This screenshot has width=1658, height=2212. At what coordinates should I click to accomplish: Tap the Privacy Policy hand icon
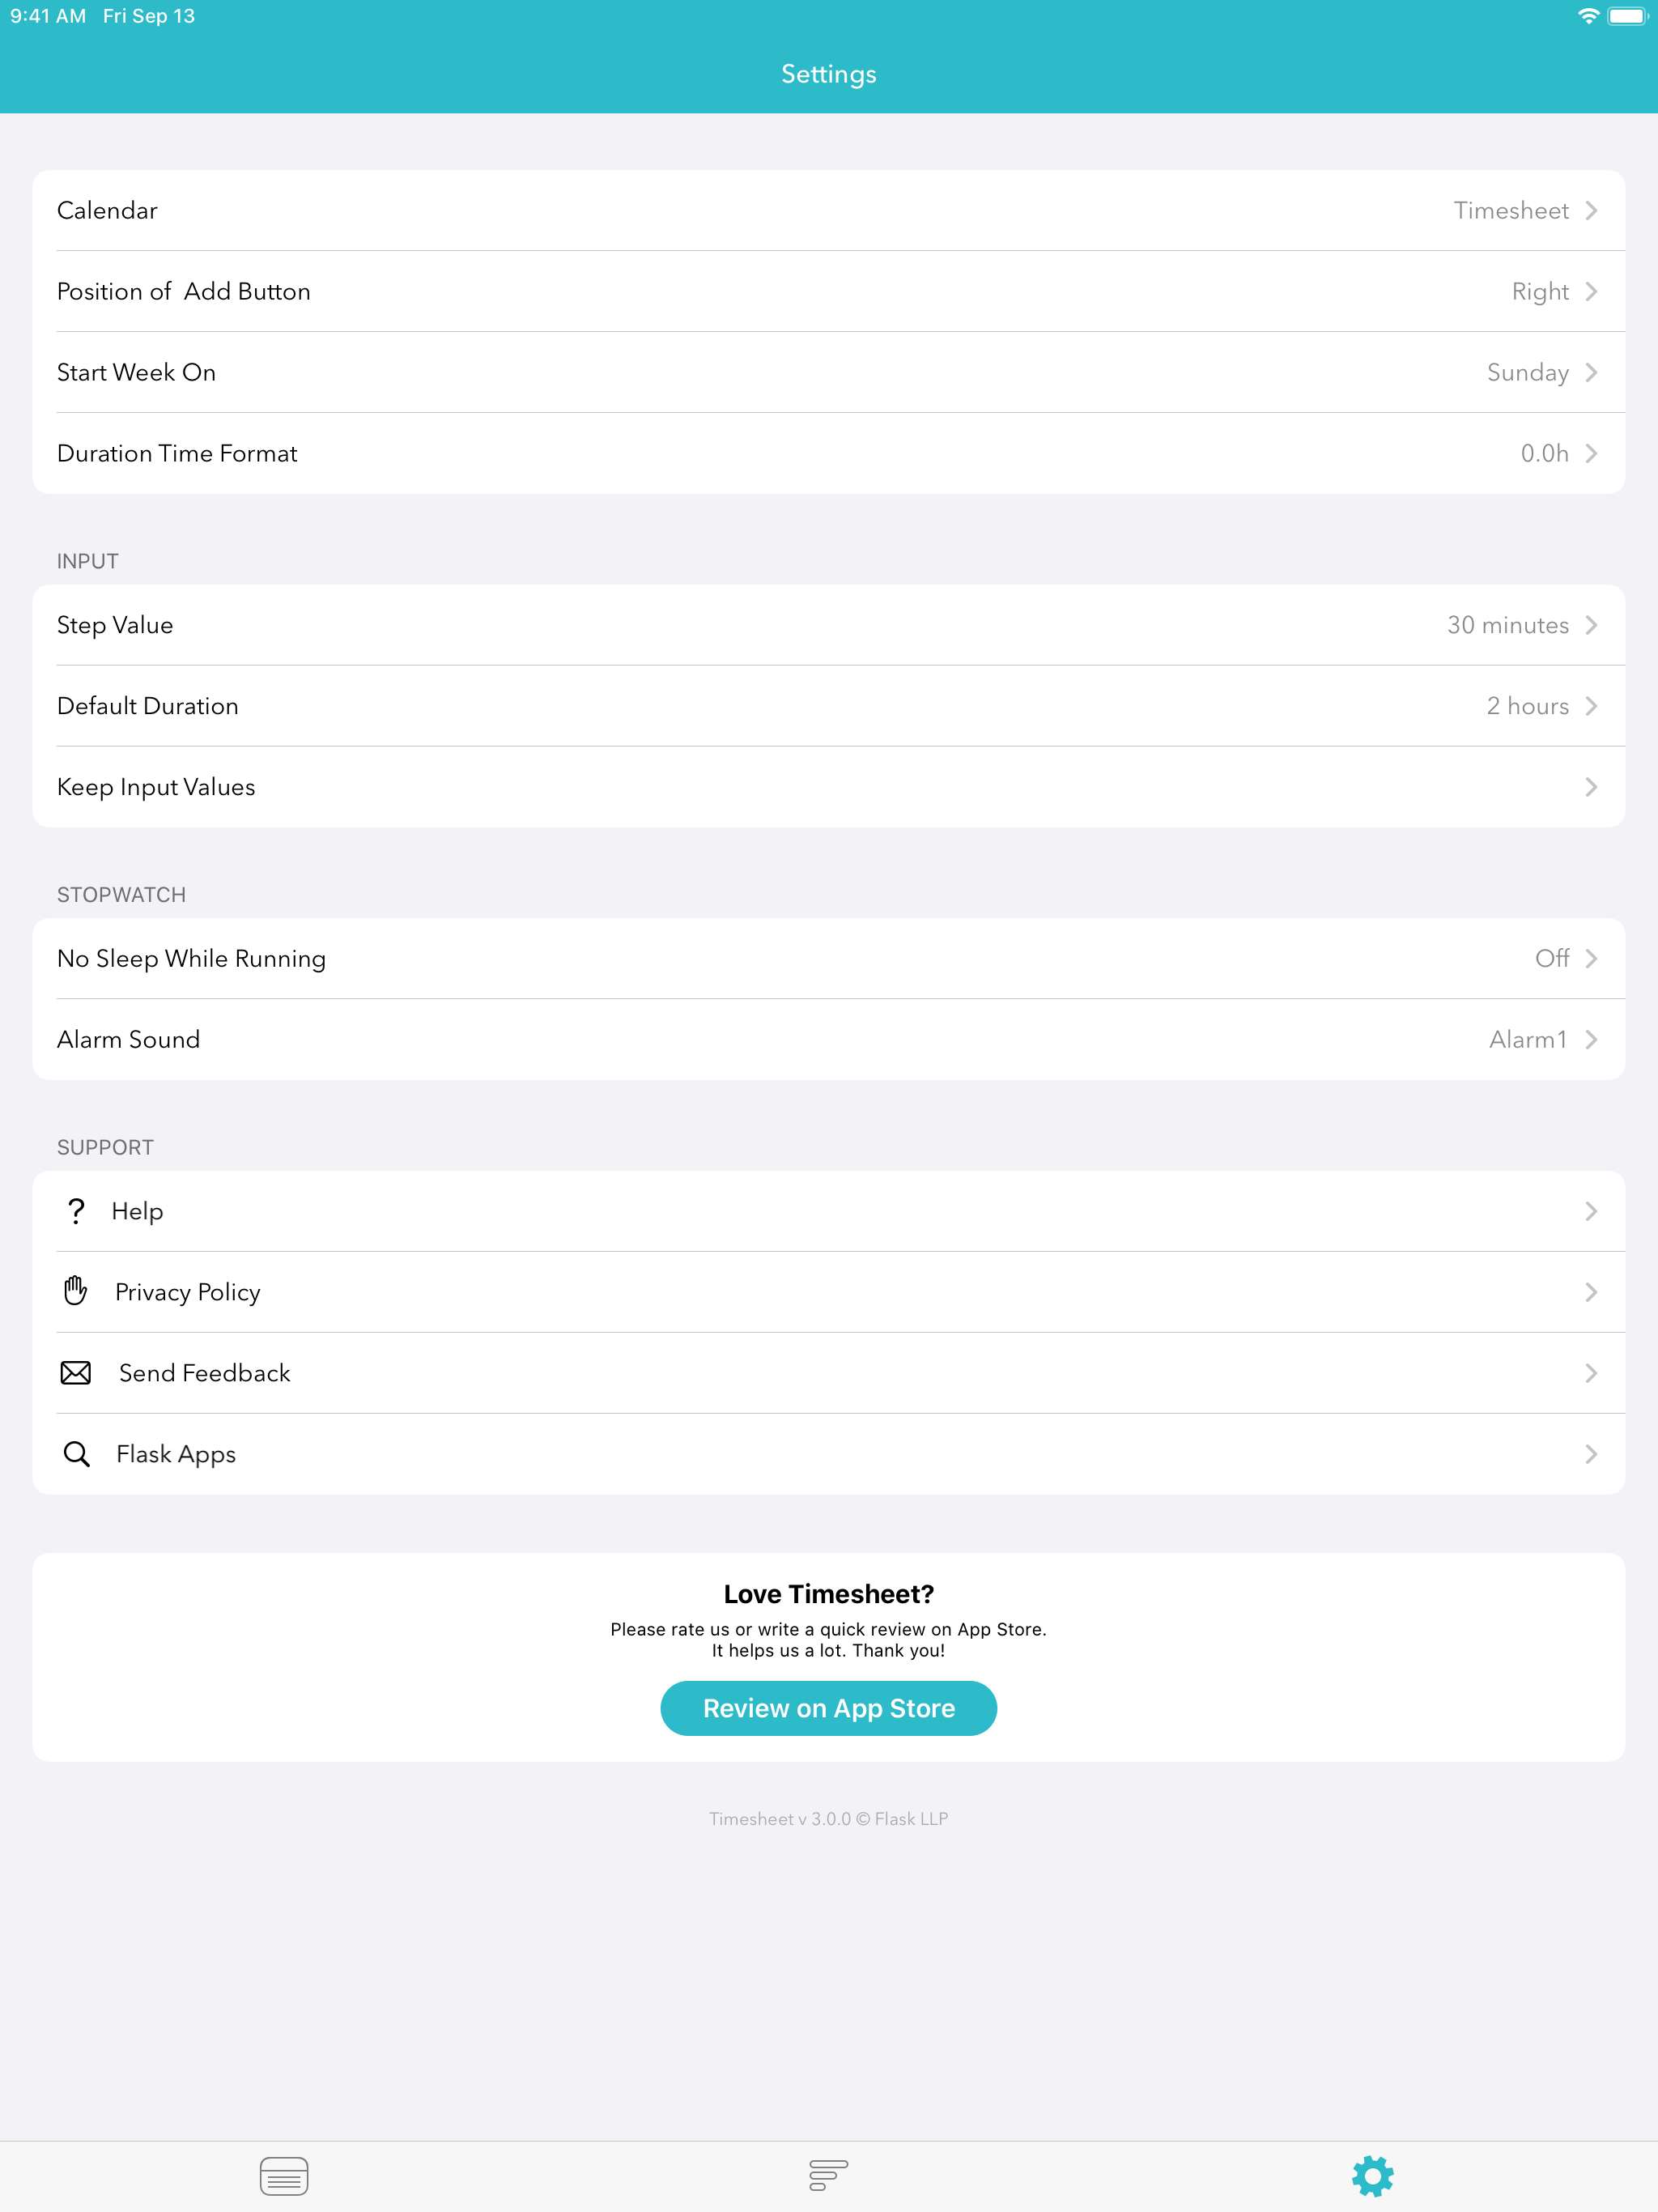76,1291
